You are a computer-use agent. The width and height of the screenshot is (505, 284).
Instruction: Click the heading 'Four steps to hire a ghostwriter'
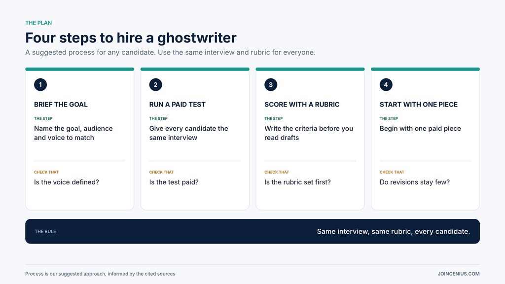131,37
